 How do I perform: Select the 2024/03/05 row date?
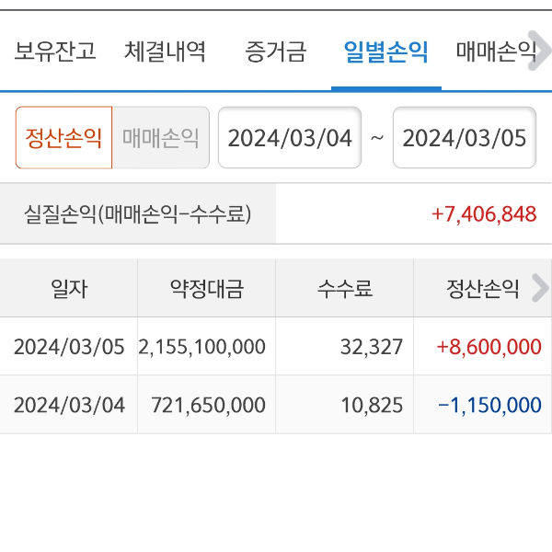pyautogui.click(x=69, y=347)
